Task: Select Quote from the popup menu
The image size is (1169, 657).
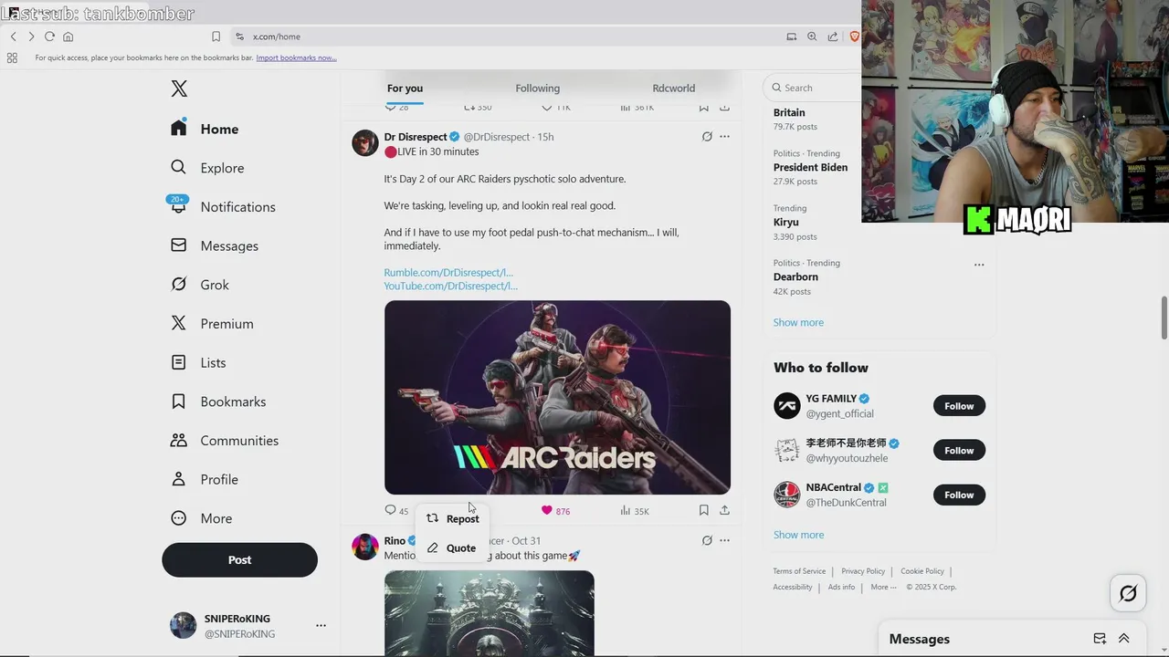Action: 452,547
